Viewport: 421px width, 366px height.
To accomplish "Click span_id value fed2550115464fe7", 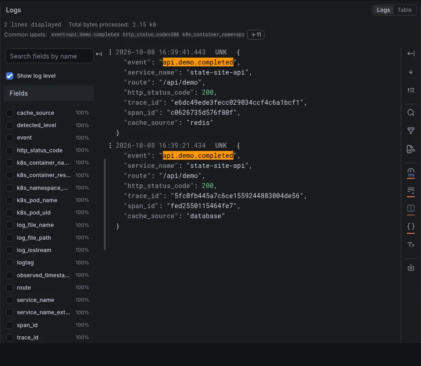I will (202, 206).
